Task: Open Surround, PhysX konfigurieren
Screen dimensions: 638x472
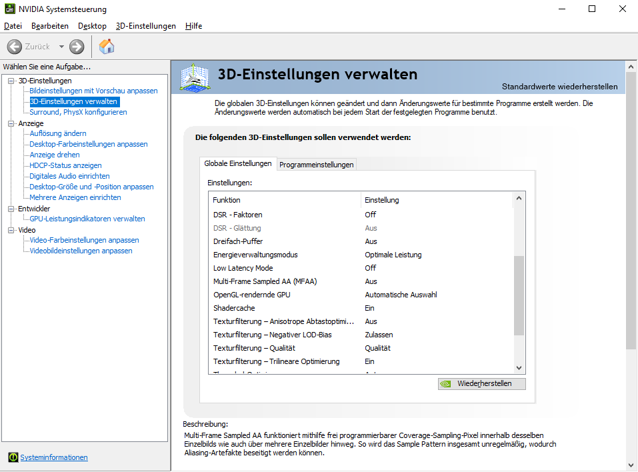Action: (78, 112)
